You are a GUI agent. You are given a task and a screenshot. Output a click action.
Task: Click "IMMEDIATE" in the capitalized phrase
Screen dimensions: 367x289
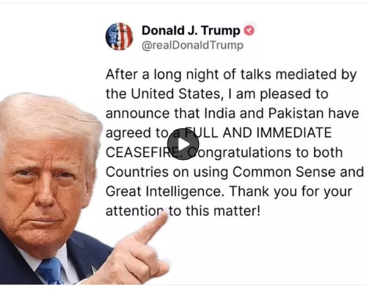(x=294, y=133)
